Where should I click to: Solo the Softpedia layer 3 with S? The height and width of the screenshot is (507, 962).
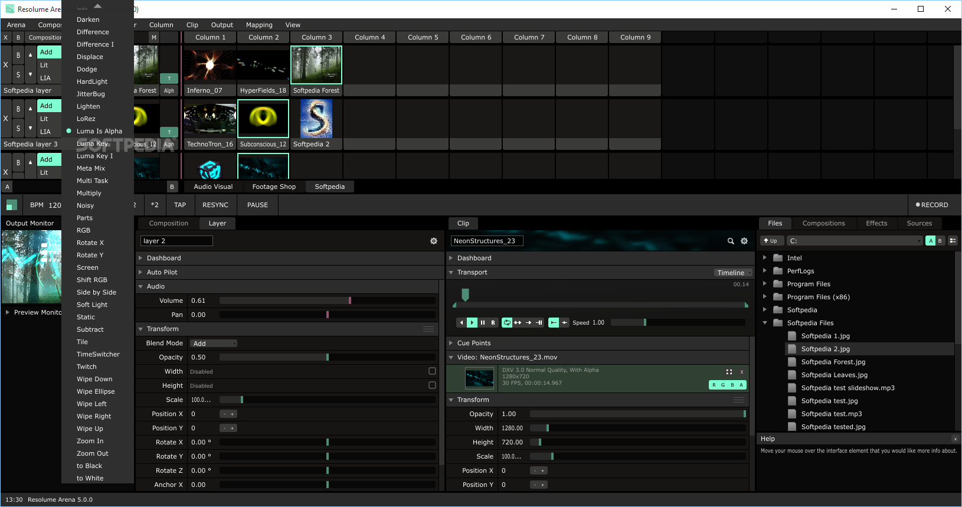[18, 128]
